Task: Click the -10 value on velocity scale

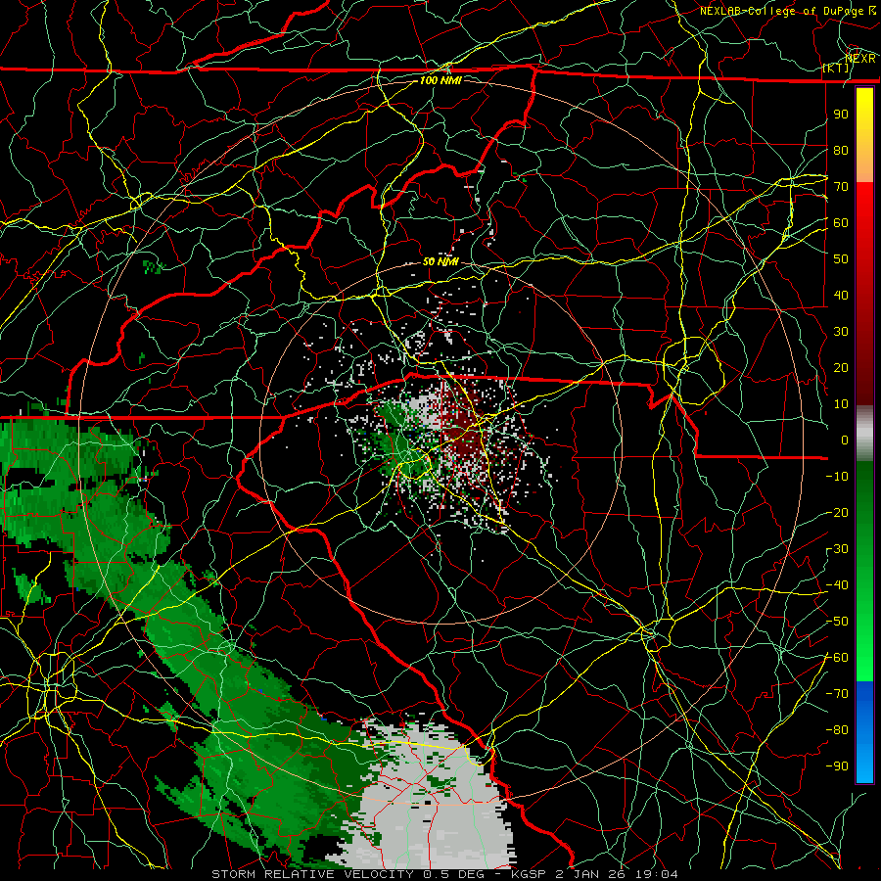Action: click(x=837, y=477)
